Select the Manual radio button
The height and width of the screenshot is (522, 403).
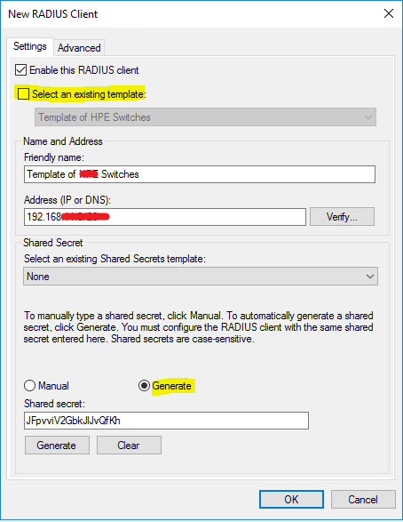click(30, 386)
